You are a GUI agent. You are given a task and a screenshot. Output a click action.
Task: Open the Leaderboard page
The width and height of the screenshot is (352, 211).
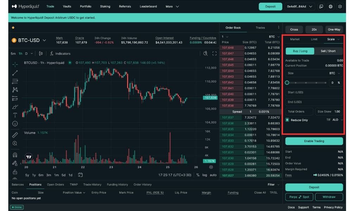pos(148,6)
